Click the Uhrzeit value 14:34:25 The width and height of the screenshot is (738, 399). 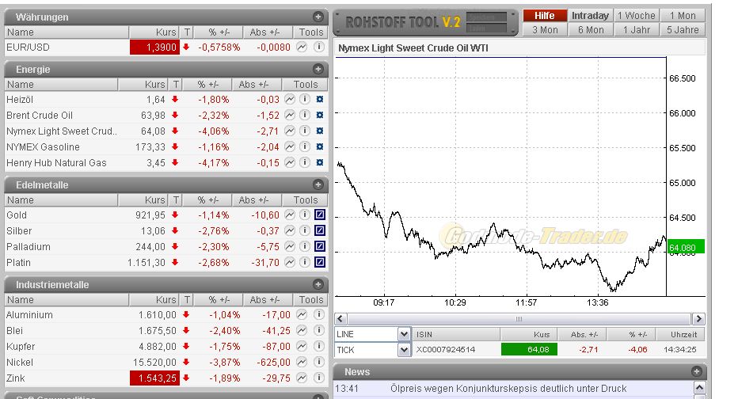pos(679,350)
